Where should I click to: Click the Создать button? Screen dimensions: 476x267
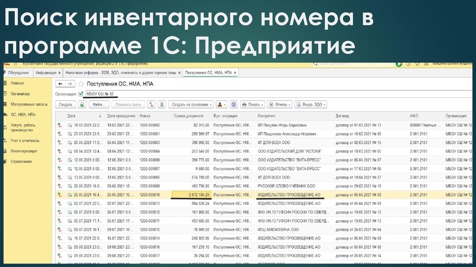pos(65,104)
